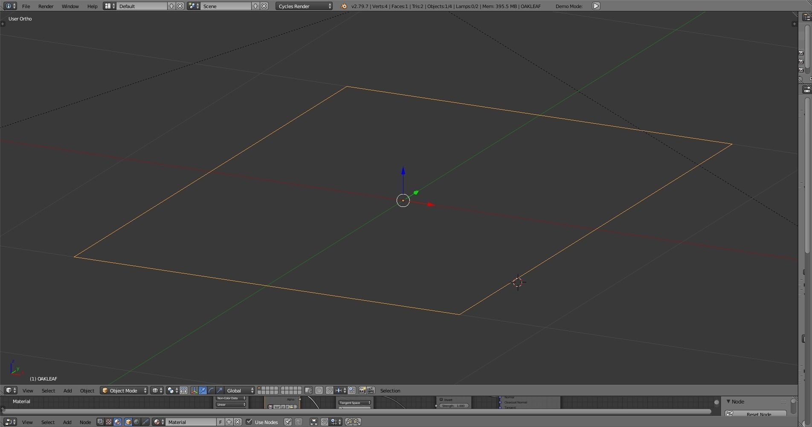Open the Node menu
This screenshot has width=812, height=427.
coord(85,422)
